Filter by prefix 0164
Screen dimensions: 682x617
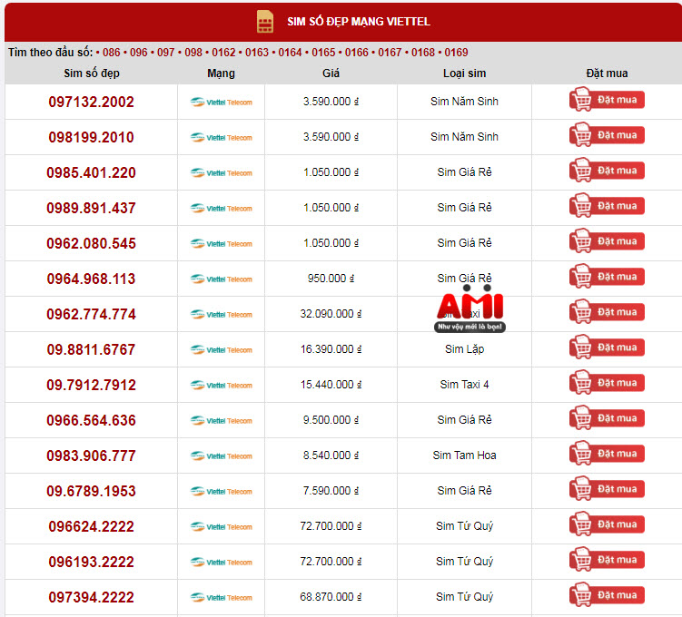(x=290, y=53)
